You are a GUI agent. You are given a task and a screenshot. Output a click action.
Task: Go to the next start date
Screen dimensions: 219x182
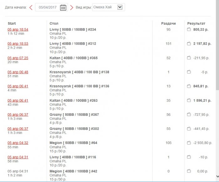pos(72,7)
